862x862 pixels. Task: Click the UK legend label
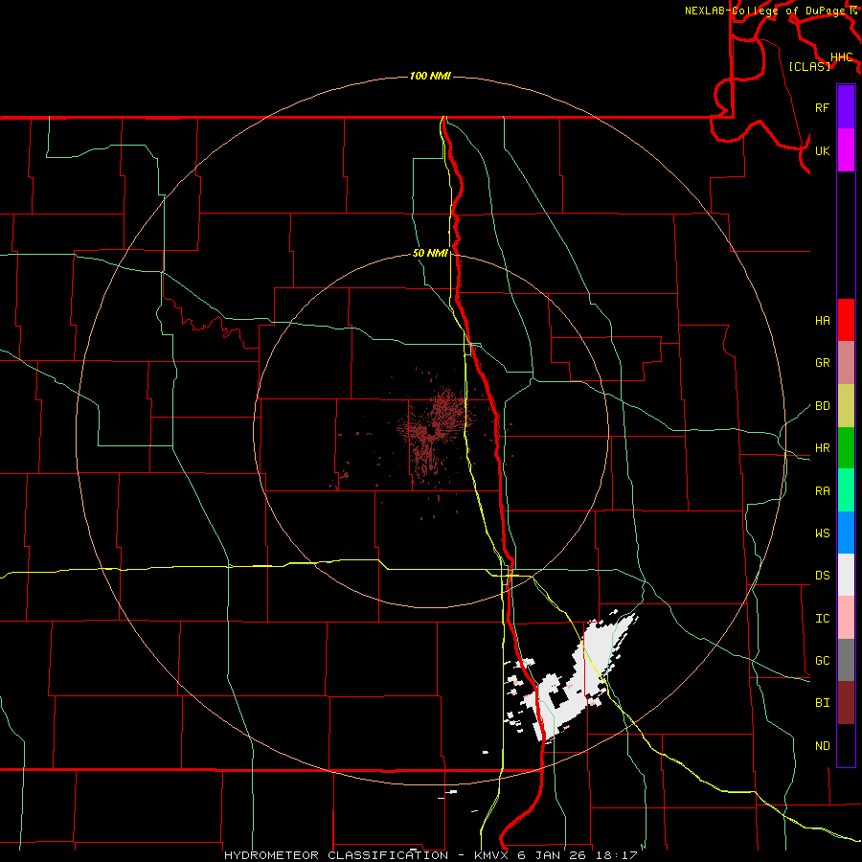pyautogui.click(x=822, y=150)
